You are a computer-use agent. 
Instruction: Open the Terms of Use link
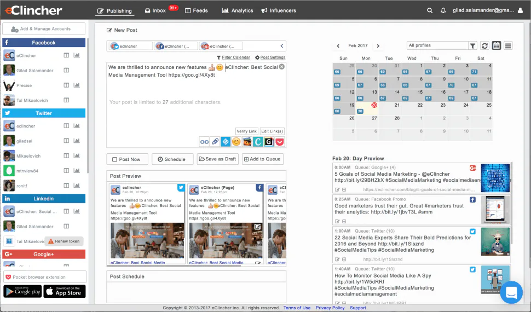[x=297, y=308]
